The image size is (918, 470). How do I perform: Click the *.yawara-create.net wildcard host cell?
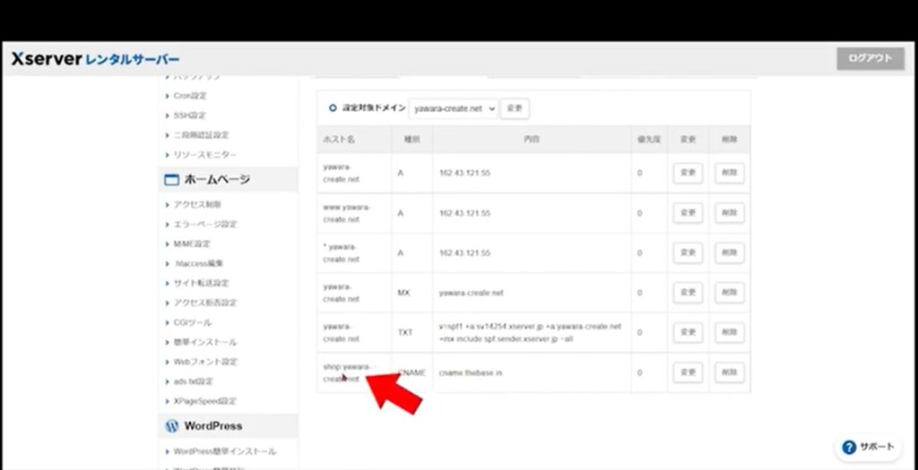354,253
